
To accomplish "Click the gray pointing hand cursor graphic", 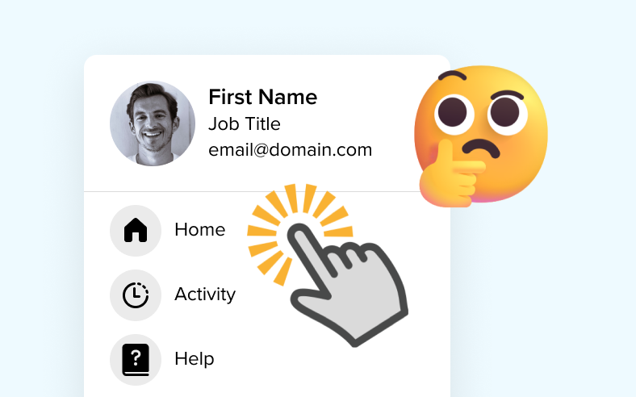I will (x=348, y=284).
